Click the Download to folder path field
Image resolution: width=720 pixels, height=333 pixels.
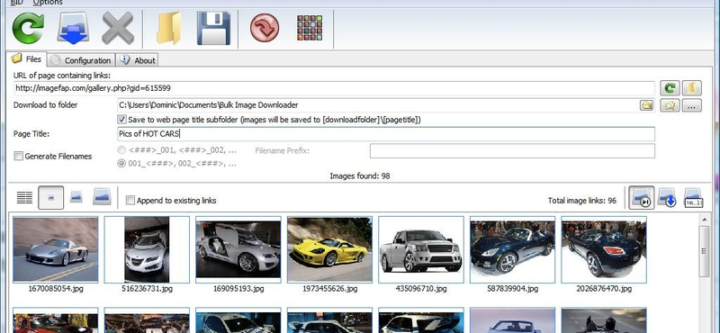[x=379, y=105]
